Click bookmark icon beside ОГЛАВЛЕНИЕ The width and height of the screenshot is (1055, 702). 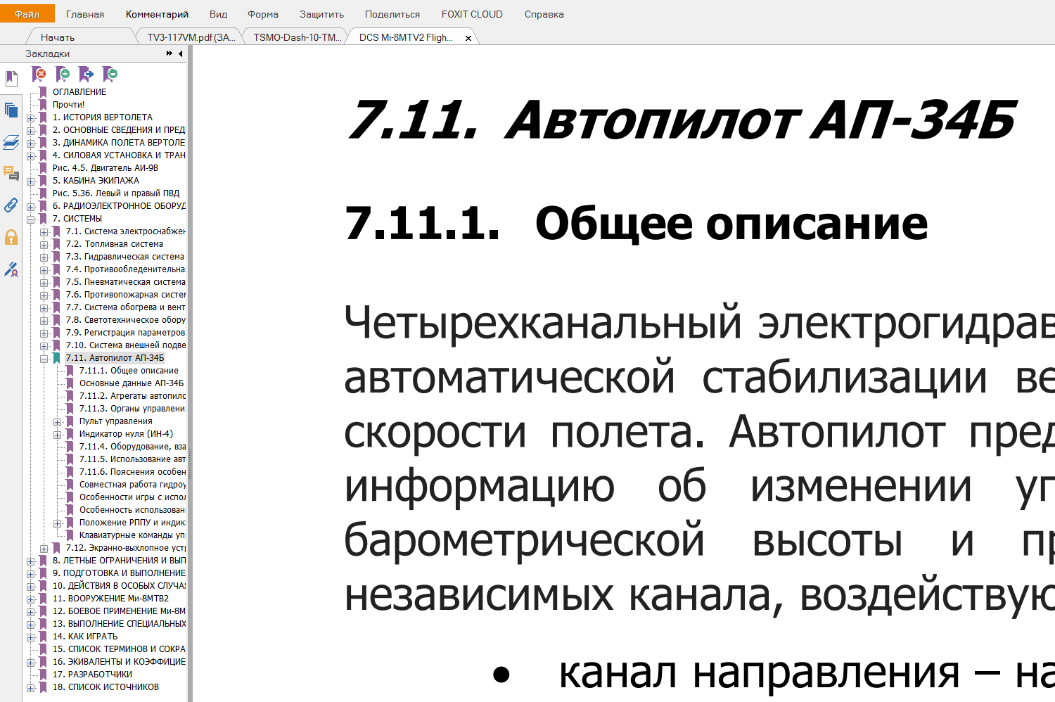(44, 92)
